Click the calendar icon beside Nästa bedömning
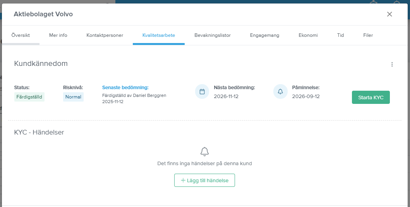Viewport: 410px width, 207px height. pos(202,92)
